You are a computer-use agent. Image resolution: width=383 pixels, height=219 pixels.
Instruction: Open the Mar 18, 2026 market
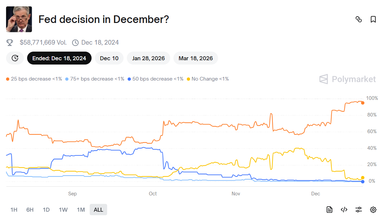pyautogui.click(x=196, y=58)
